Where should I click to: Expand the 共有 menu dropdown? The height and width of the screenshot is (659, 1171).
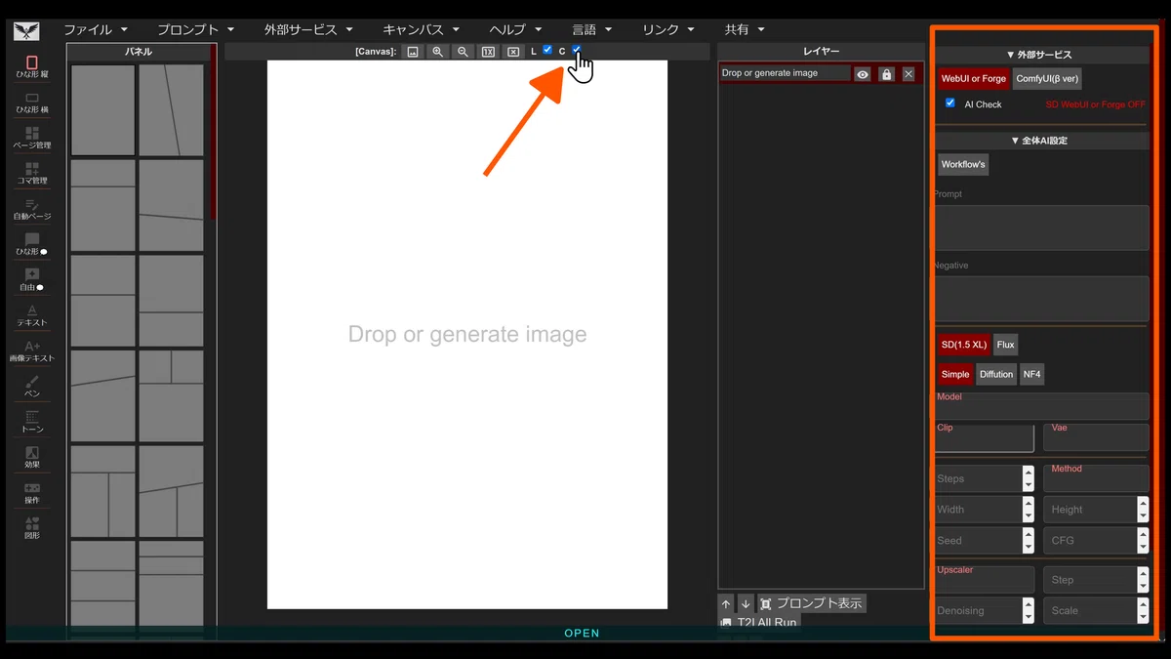[x=761, y=30]
